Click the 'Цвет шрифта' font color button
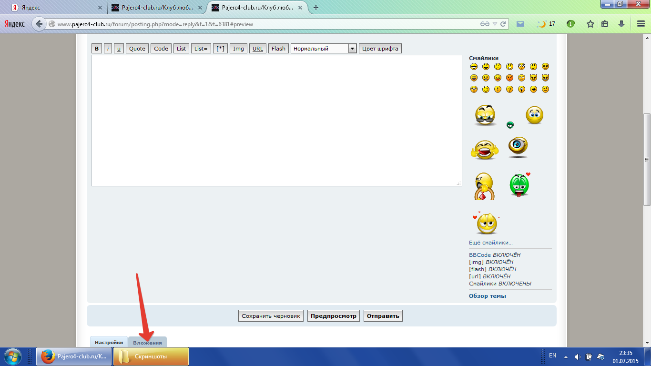 (380, 49)
